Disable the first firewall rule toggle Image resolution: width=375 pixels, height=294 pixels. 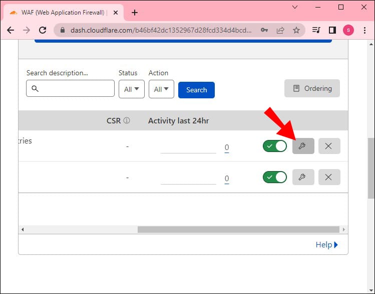(x=274, y=146)
